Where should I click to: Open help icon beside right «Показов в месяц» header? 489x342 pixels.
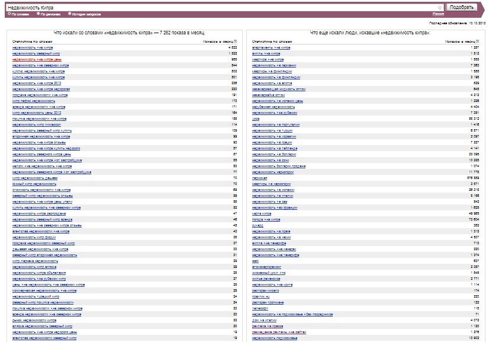click(x=478, y=41)
